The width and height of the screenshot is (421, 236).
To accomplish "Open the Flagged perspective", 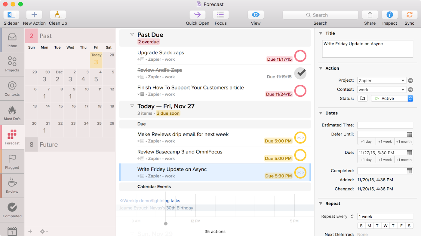I will click(12, 161).
